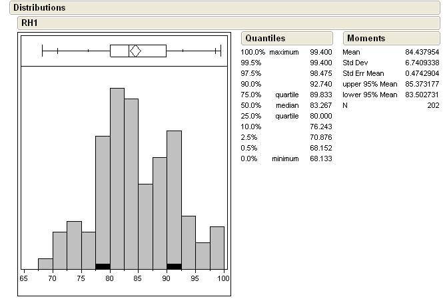
Task: Click the mean diamond in the box plot
Action: click(135, 51)
